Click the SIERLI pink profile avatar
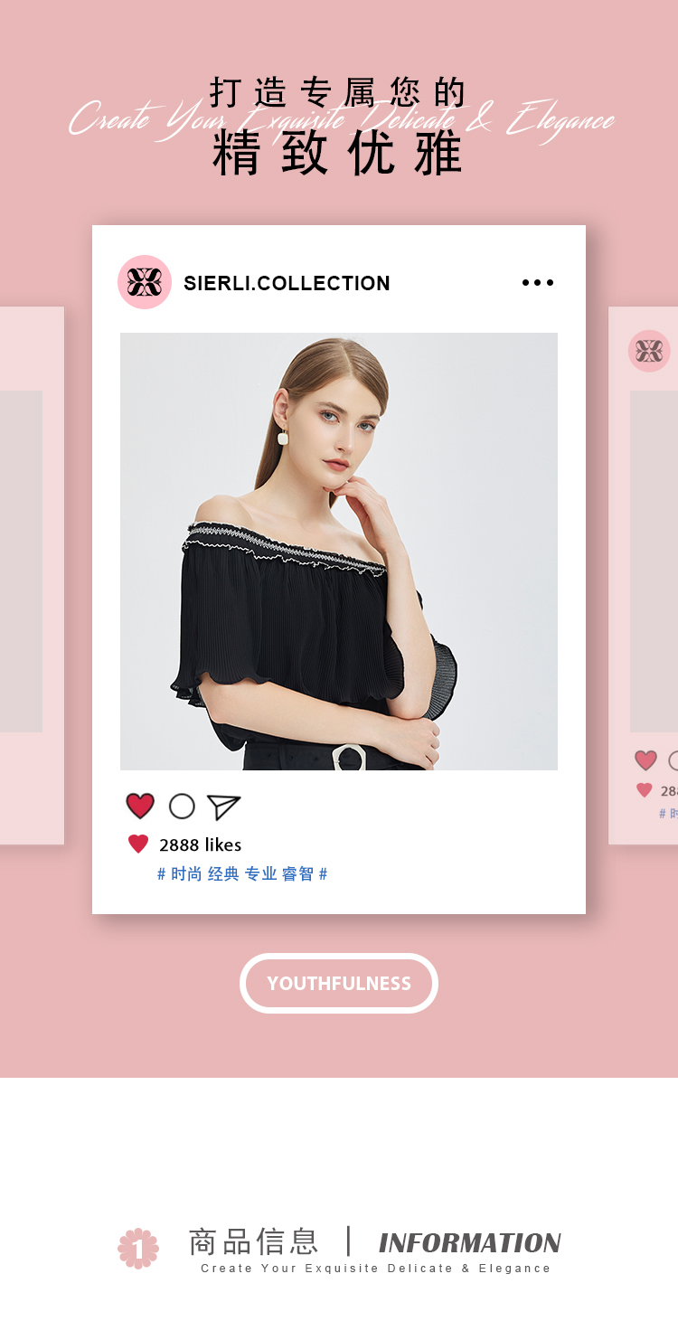This screenshot has width=678, height=1321. [145, 282]
